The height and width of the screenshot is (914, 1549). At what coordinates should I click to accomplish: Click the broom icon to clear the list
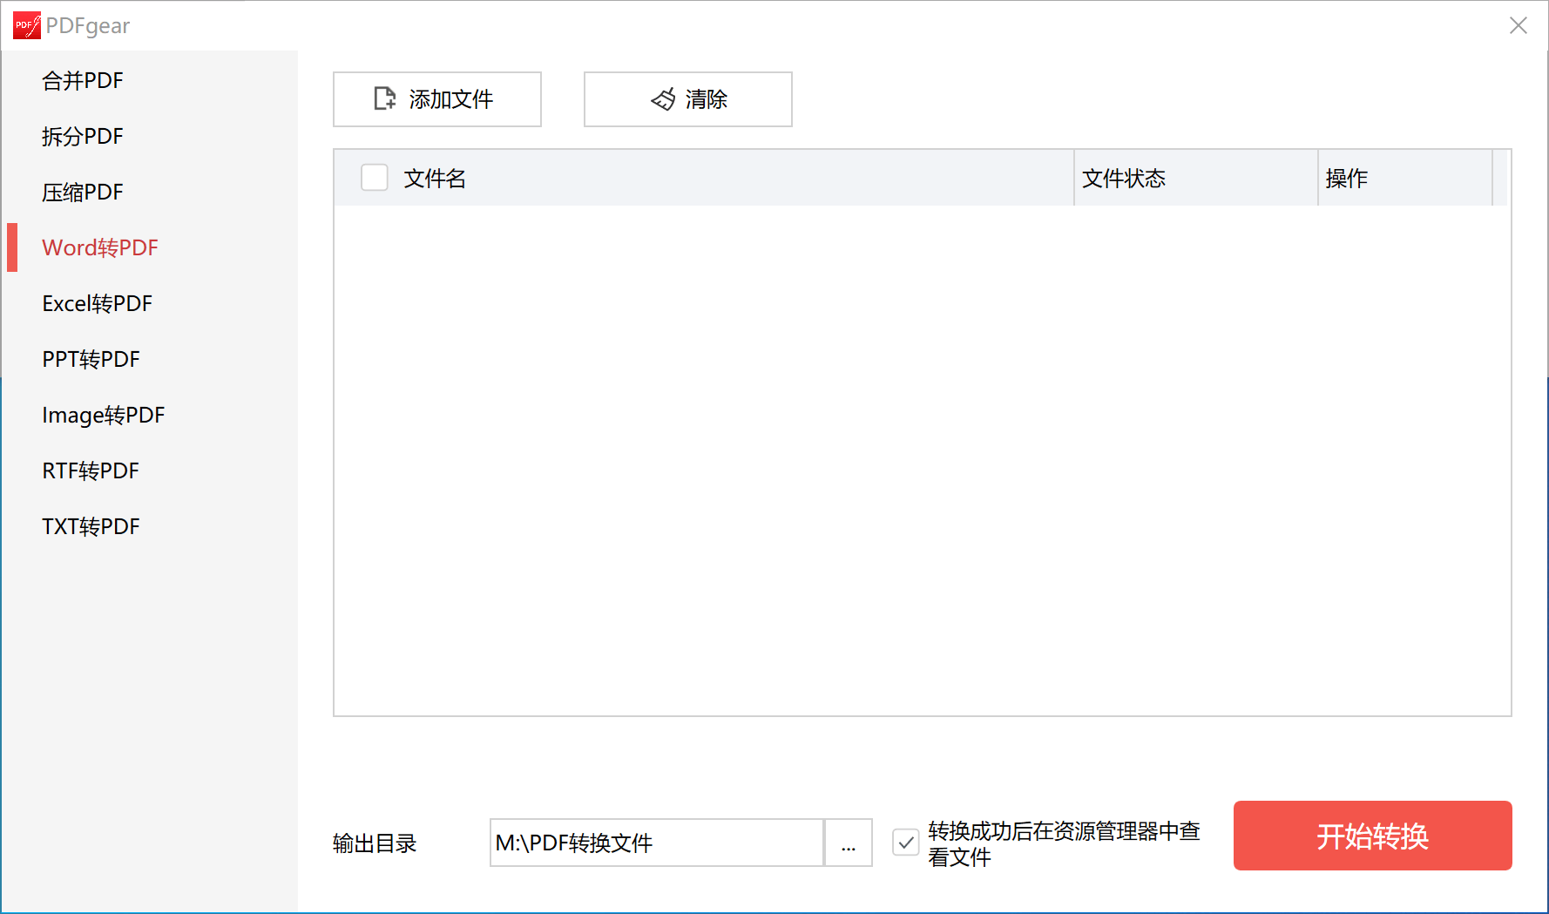point(664,98)
